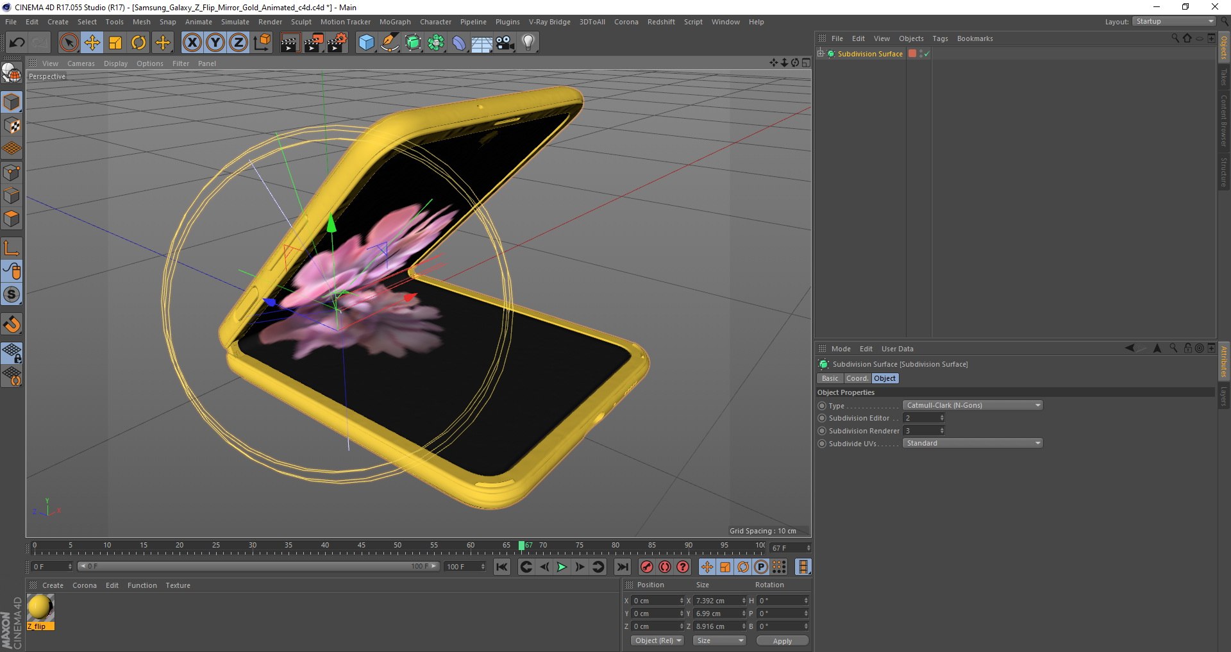
Task: Click Record Active Objects button
Action: coord(647,567)
